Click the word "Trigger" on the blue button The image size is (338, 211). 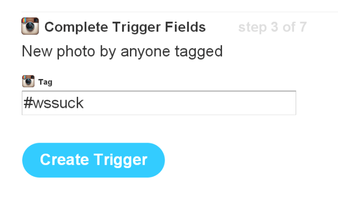[123, 160]
